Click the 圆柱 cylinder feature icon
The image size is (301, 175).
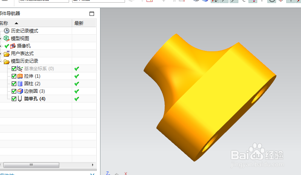coord(20,84)
